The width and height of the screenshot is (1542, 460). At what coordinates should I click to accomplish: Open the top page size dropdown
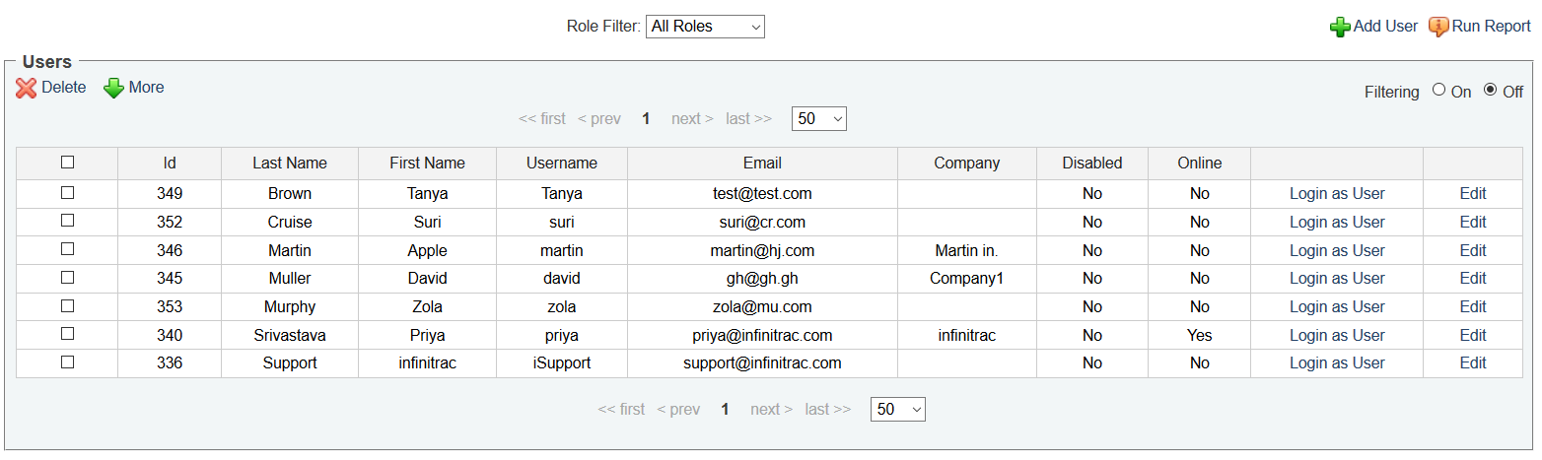(818, 118)
